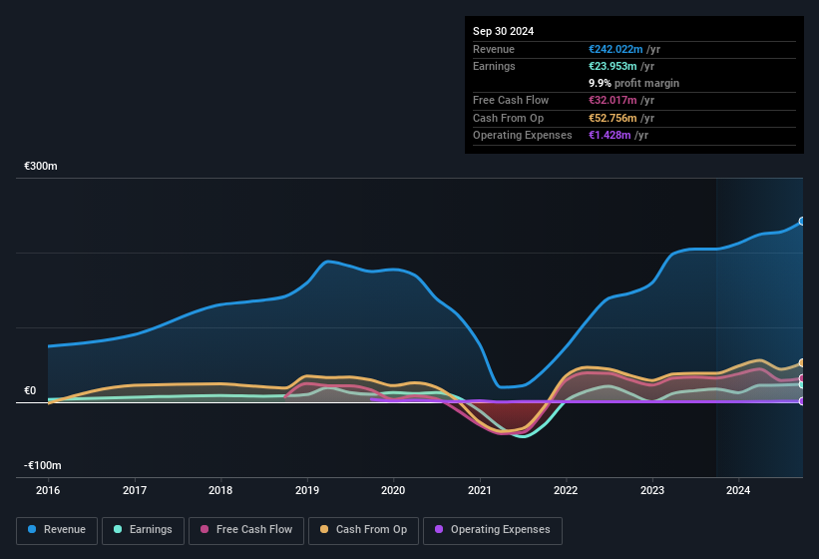The image size is (819, 559).
Task: Click the 9.9% profit margin text
Action: tap(634, 83)
